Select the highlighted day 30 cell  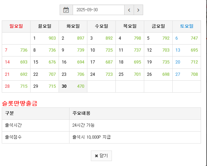[73, 86]
